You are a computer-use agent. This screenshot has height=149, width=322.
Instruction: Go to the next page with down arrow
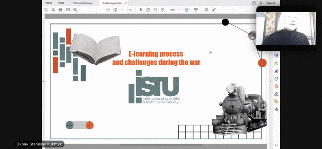pyautogui.click(x=115, y=10)
